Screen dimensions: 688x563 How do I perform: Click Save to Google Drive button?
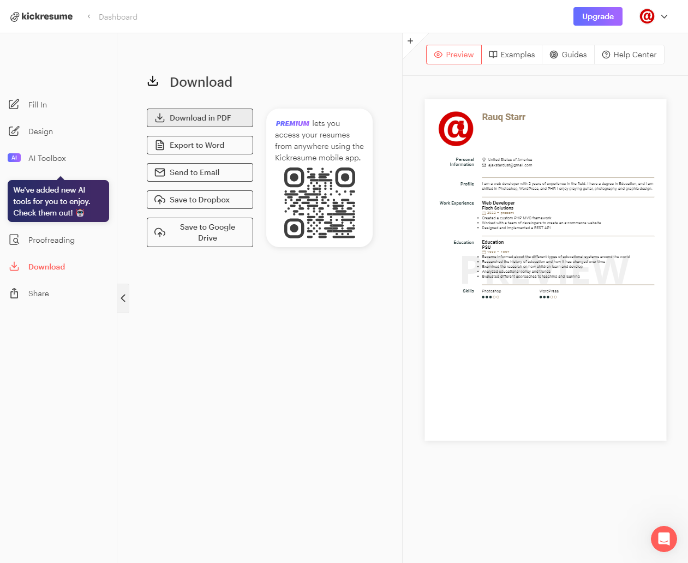[x=200, y=232]
